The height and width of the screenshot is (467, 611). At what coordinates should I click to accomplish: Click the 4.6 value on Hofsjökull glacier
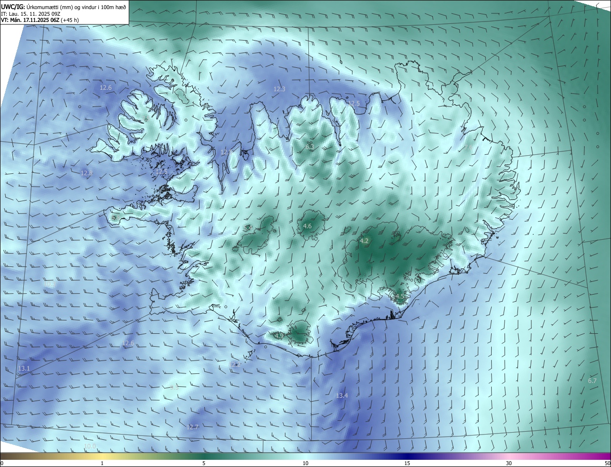(307, 226)
